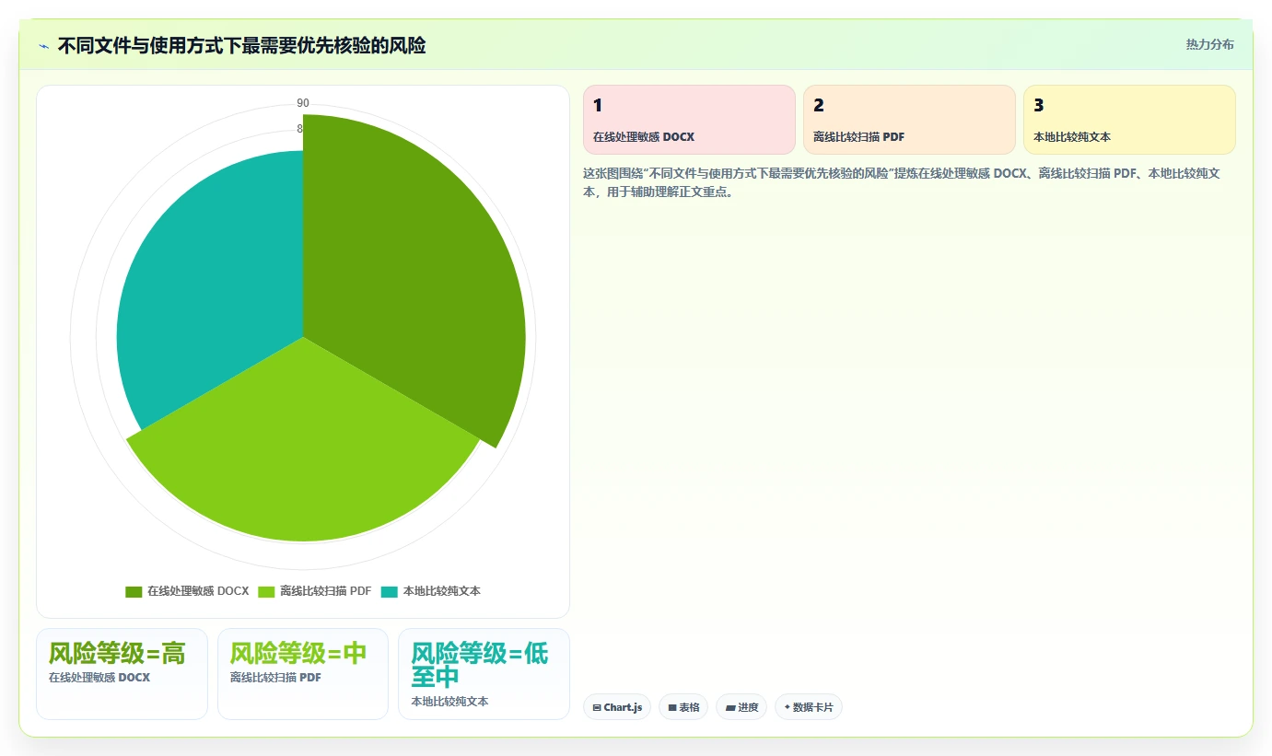Toggle the 本地比较纯文本 legend item

(430, 591)
